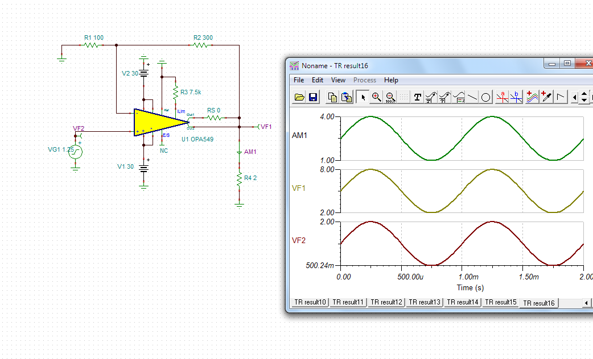
Task: Click the Add more curves icon
Action: pos(532,97)
